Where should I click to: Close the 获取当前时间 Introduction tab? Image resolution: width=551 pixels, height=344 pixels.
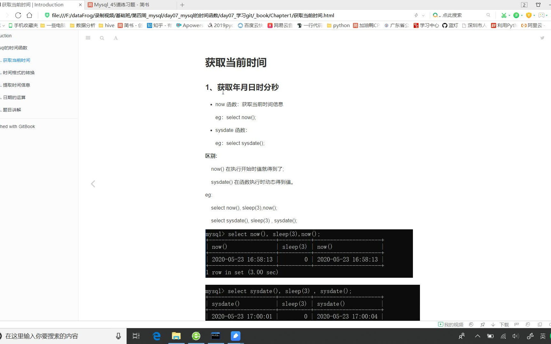80,5
